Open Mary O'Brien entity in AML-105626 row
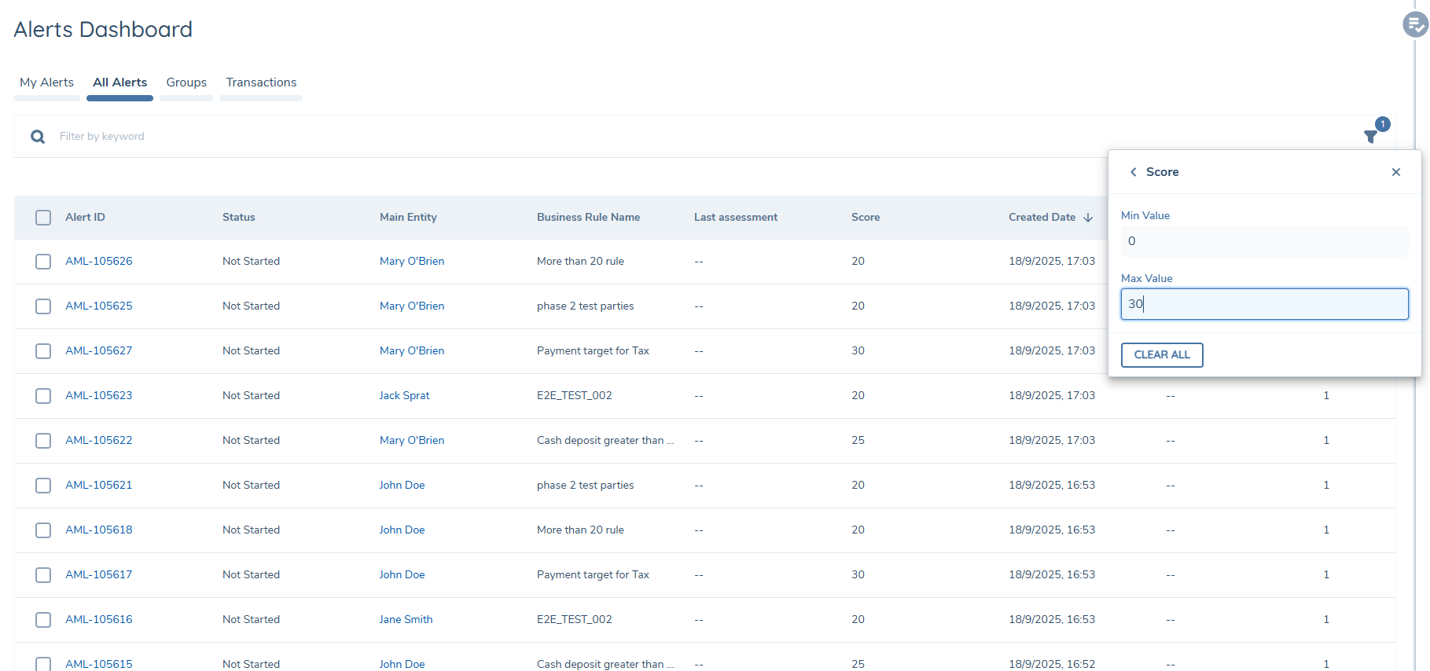This screenshot has width=1430, height=671. pos(412,262)
